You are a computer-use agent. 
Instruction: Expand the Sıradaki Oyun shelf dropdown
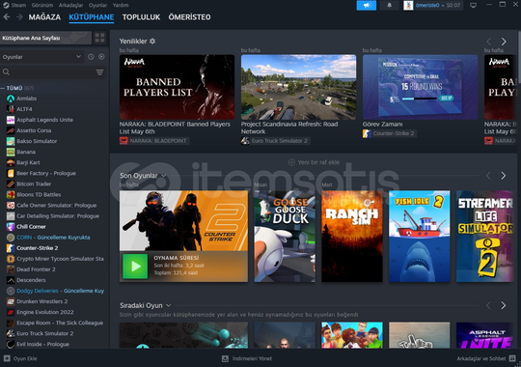point(168,305)
